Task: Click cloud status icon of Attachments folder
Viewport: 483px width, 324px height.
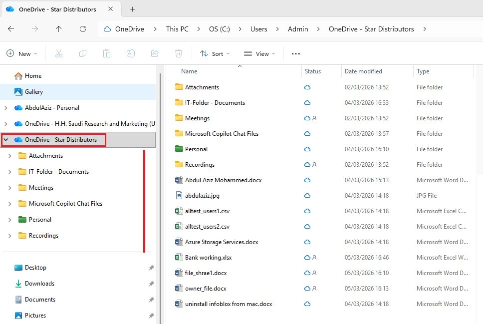Action: [307, 87]
